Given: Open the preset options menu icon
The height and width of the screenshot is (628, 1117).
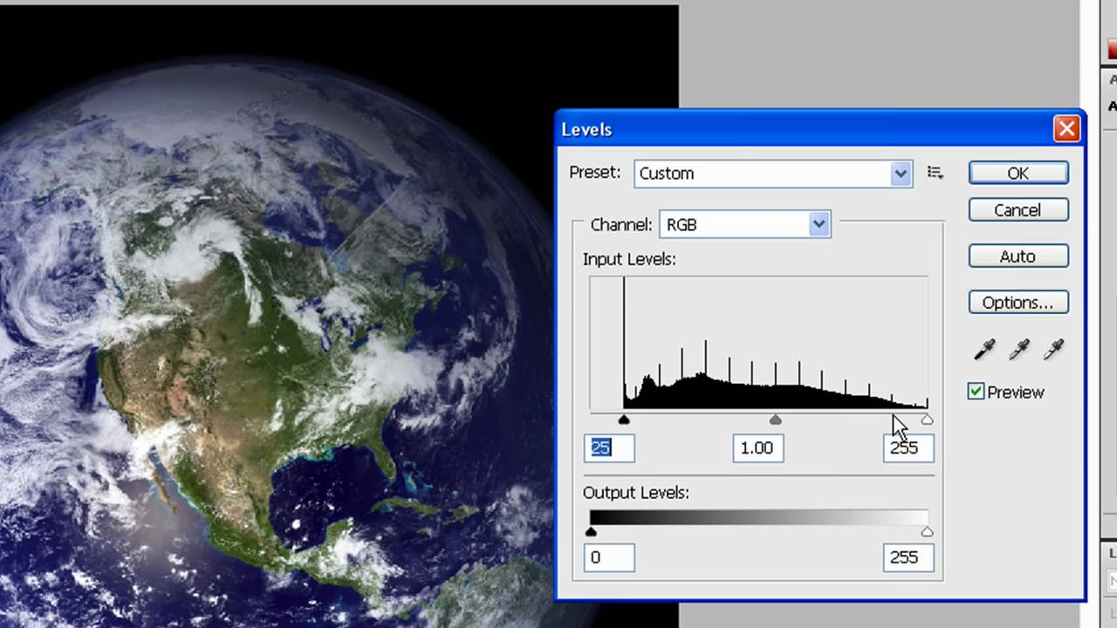Looking at the screenshot, I should [935, 173].
